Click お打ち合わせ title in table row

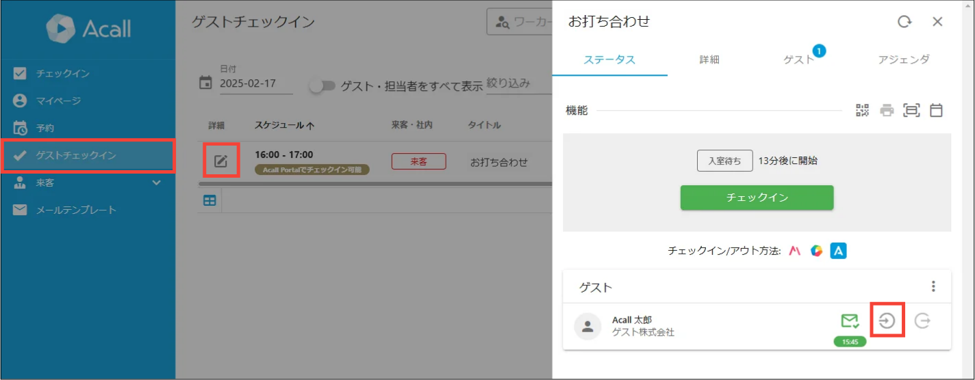click(x=499, y=162)
